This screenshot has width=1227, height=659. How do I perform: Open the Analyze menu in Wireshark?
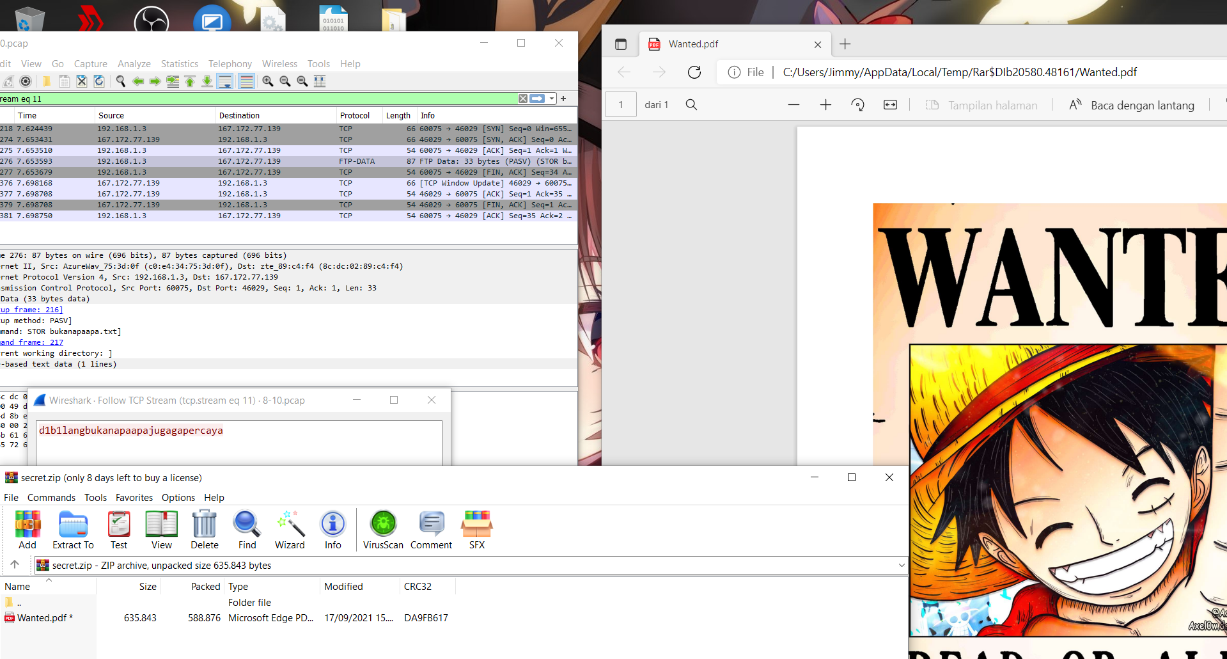coord(134,64)
